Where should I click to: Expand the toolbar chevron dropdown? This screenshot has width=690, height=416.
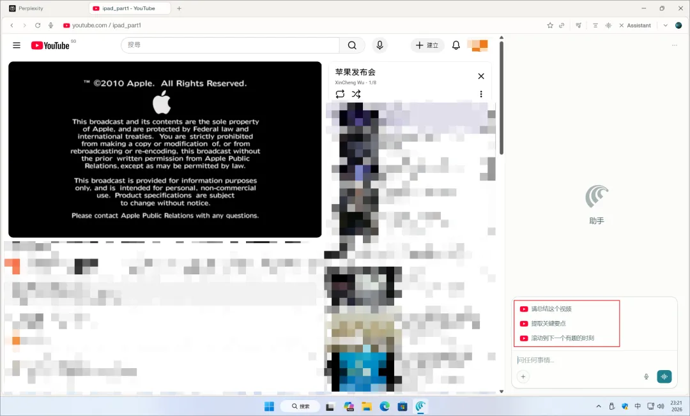pos(665,26)
